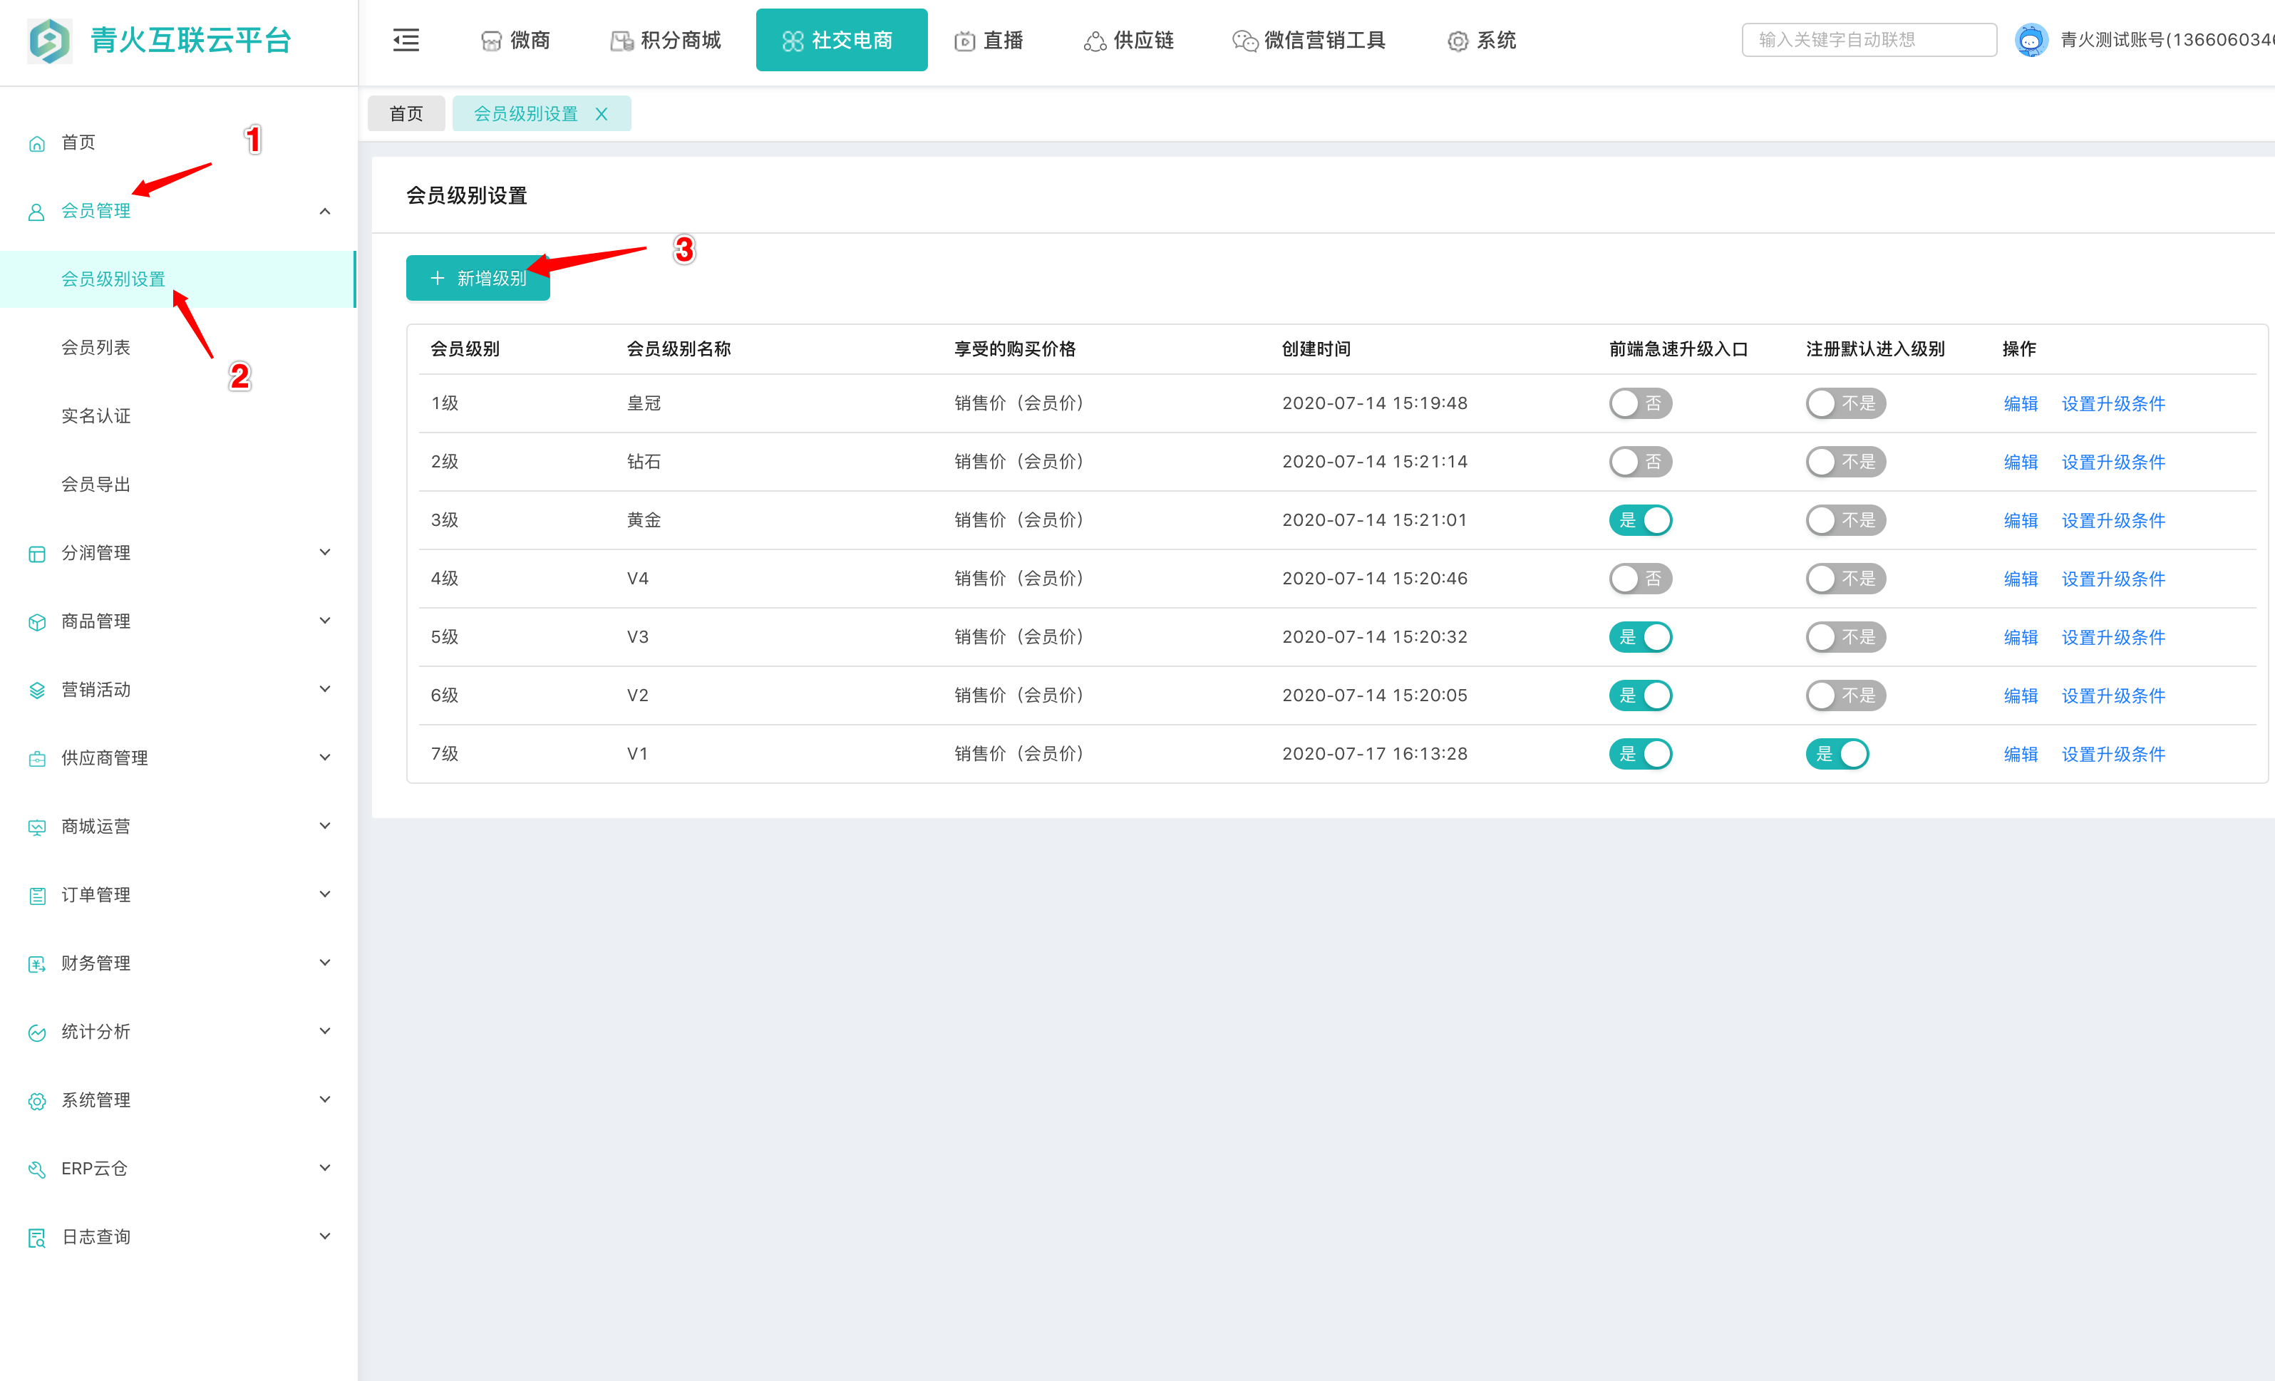Screen dimensions: 2275x1381
Task: Close the 会员级别设置 tab
Action: (x=601, y=113)
